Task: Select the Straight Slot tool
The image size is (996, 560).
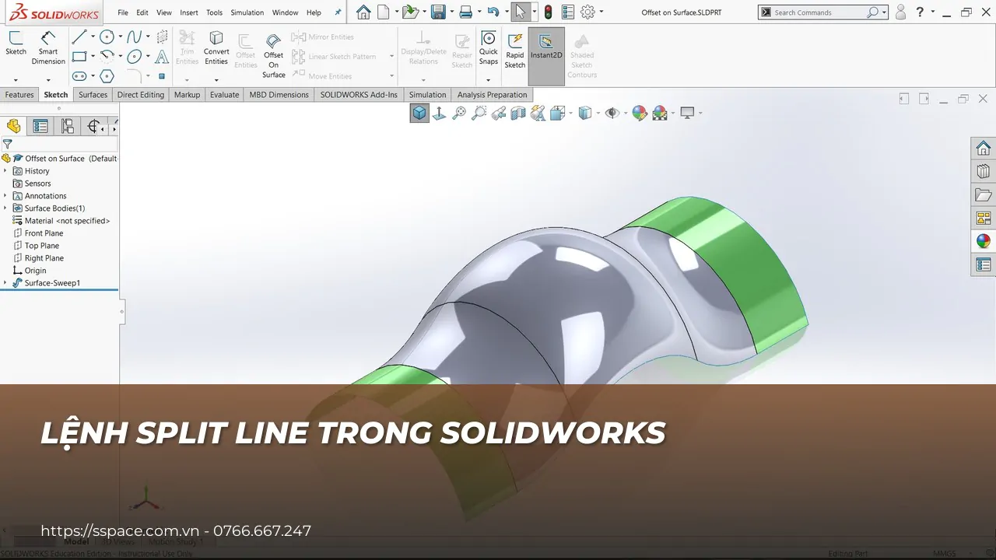Action: pos(79,75)
